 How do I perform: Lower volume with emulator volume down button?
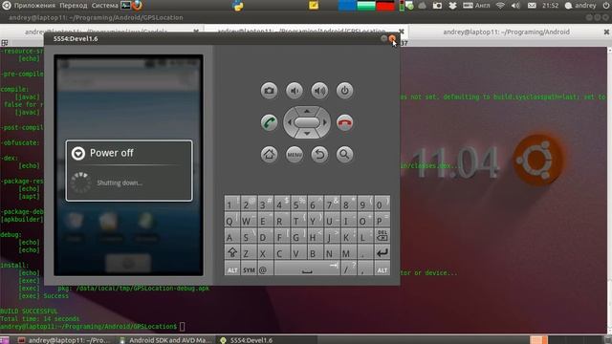point(295,91)
